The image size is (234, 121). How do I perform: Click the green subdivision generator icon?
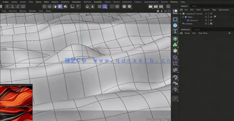(175, 39)
